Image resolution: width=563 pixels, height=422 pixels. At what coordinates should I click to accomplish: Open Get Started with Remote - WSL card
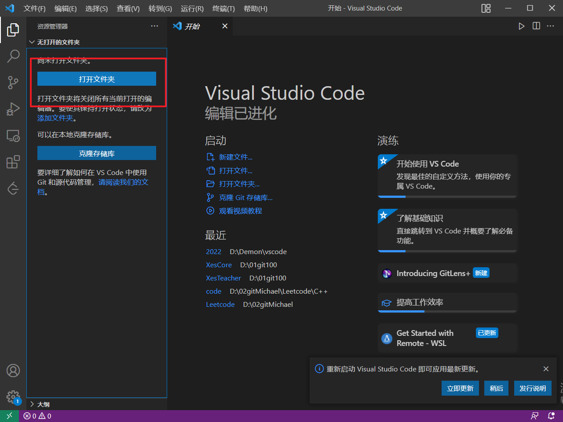click(447, 338)
